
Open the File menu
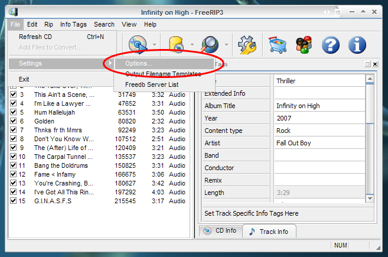pyautogui.click(x=15, y=24)
